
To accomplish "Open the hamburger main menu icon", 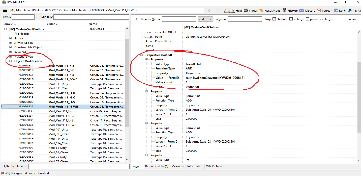I will 5,11.
